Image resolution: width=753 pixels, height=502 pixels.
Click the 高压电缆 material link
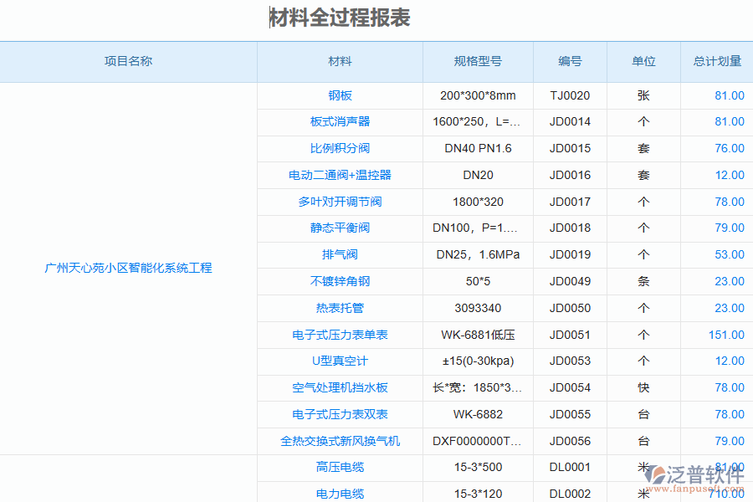(x=338, y=468)
